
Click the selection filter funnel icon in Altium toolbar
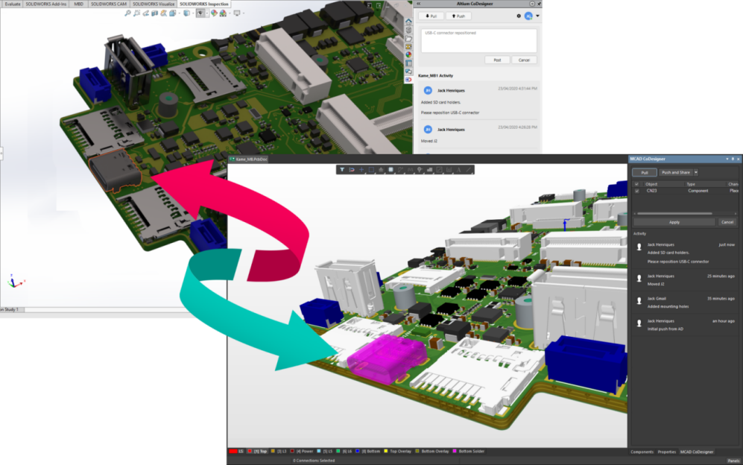click(342, 170)
